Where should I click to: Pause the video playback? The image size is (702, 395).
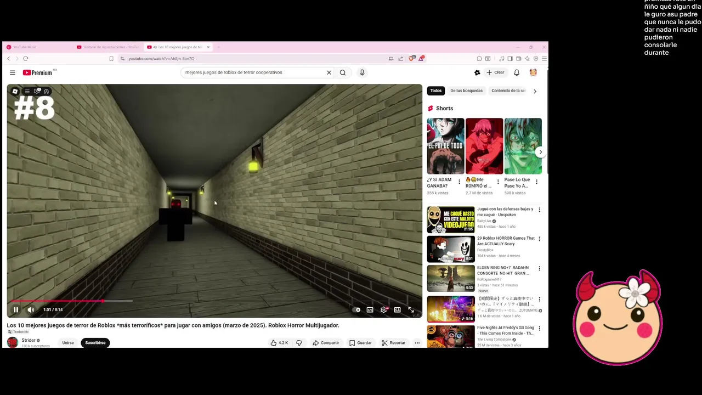point(16,310)
